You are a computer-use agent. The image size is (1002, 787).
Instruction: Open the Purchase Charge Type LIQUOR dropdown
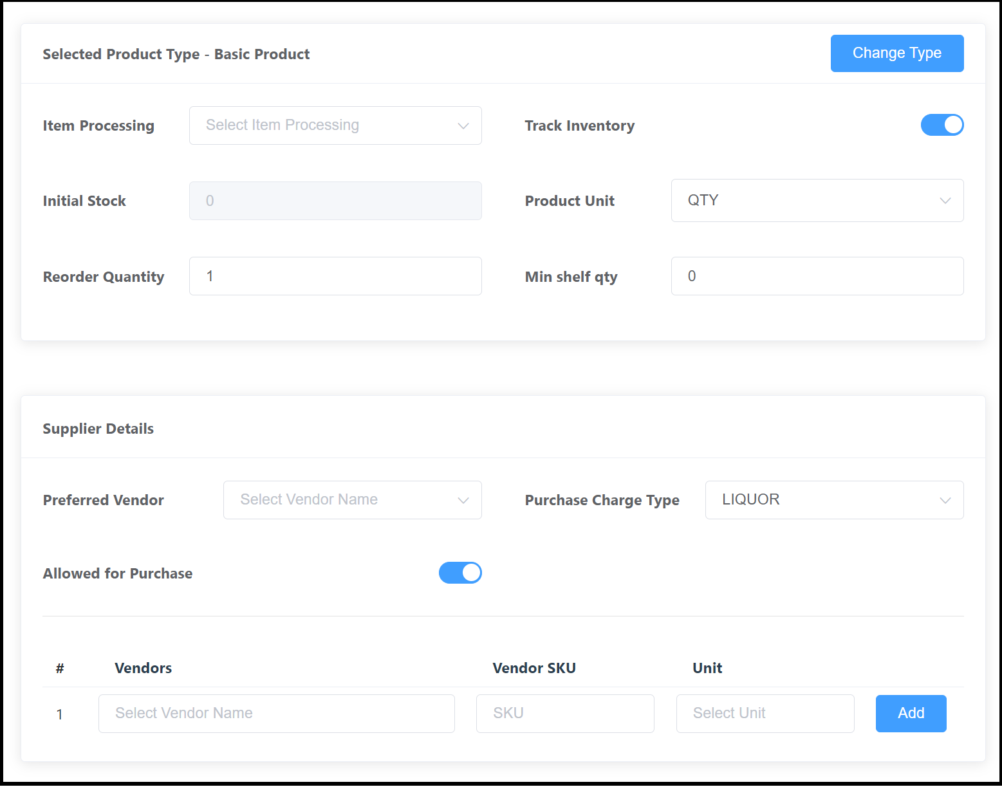pyautogui.click(x=834, y=500)
